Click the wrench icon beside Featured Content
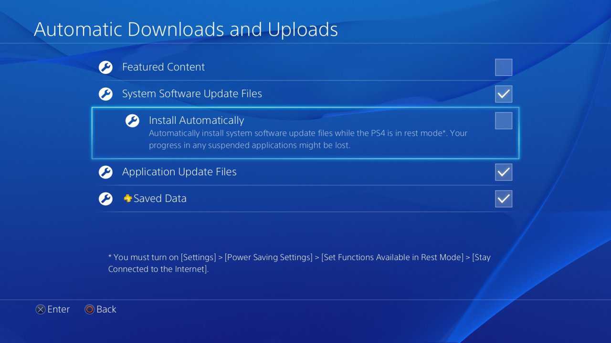This screenshot has height=343, width=611. pos(105,67)
